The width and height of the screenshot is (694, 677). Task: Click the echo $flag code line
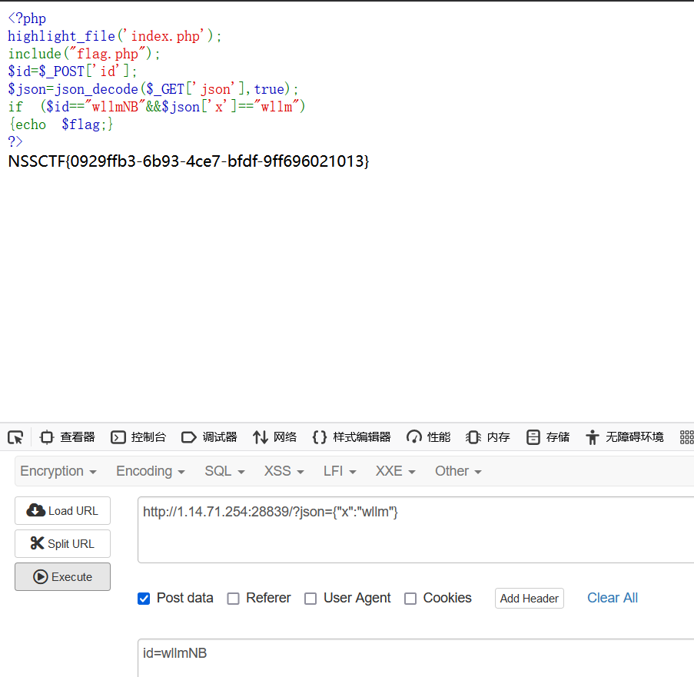(x=61, y=124)
